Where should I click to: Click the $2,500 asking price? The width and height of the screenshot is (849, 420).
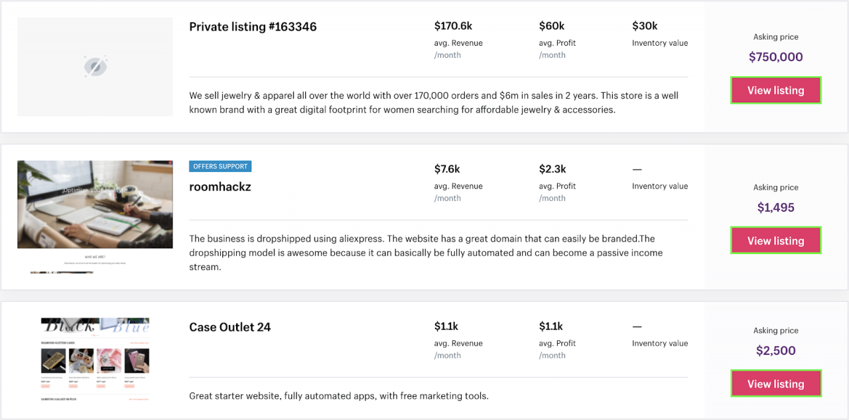pos(775,351)
